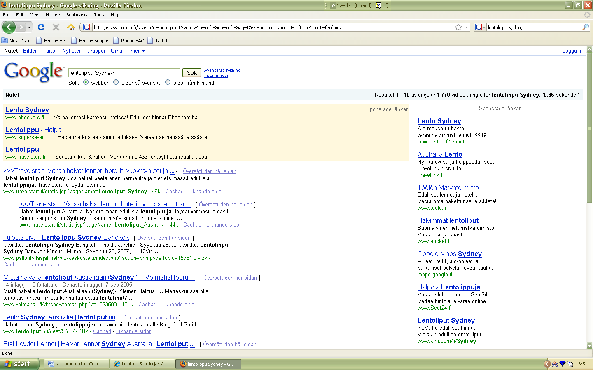Viewport: 593px width, 370px height.
Task: Expand hidden tray icons with the arrow
Action: pyautogui.click(x=547, y=364)
